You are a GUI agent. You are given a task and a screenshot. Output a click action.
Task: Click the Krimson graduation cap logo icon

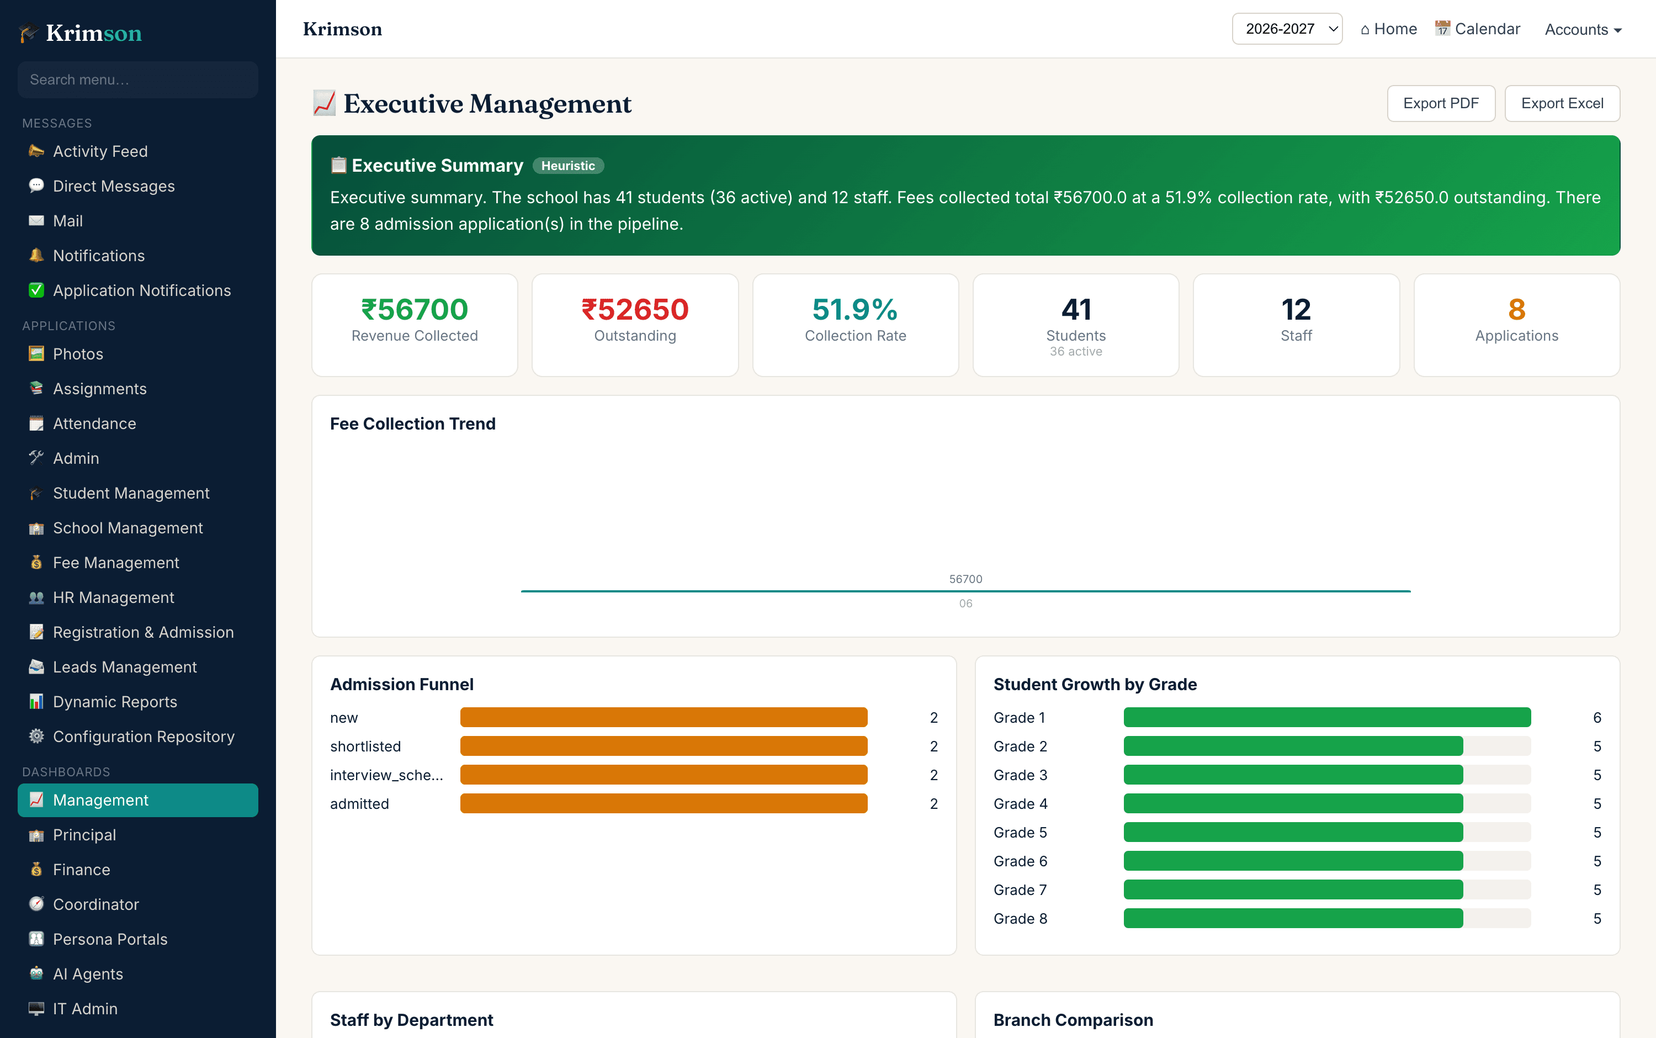29,33
